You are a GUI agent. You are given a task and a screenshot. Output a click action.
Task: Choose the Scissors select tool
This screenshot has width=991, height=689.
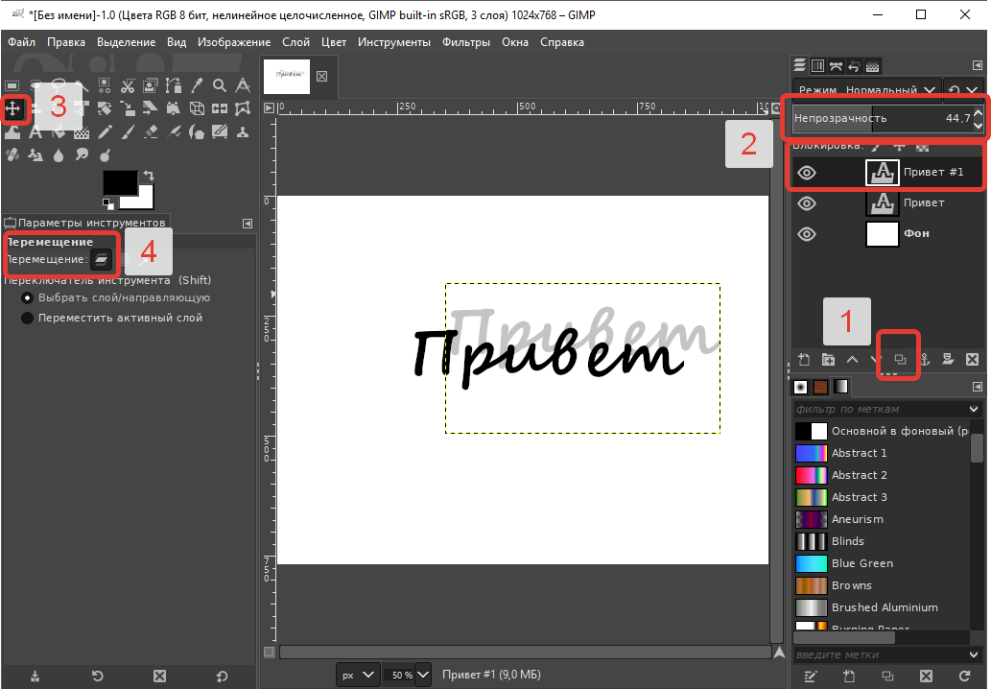coord(128,85)
